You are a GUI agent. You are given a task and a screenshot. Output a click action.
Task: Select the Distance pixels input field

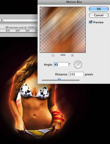(76, 74)
